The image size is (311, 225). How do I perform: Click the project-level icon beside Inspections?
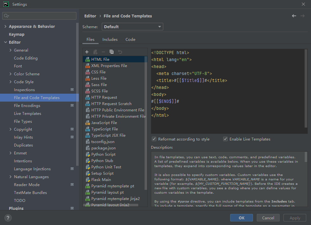pyautogui.click(x=72, y=90)
